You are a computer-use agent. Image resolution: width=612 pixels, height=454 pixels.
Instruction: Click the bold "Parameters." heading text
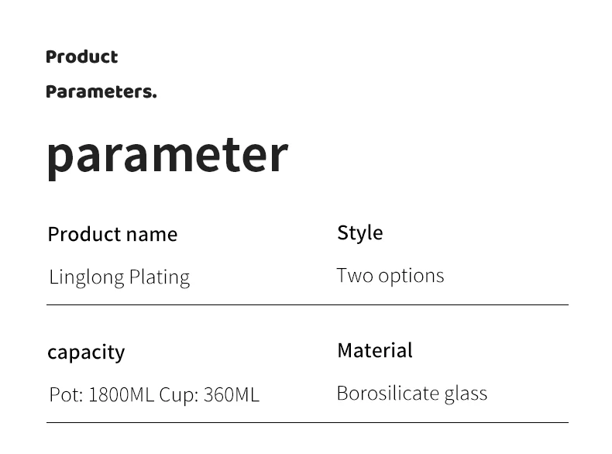101,91
